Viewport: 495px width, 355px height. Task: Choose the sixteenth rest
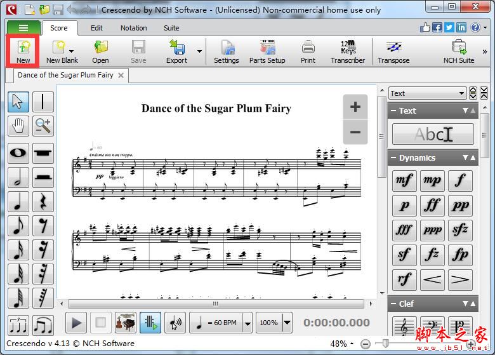coord(43,250)
